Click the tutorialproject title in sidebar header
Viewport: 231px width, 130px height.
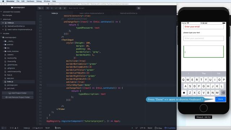click(x=18, y=8)
